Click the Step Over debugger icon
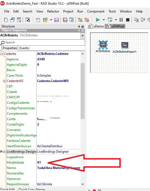 [x=143, y=20]
